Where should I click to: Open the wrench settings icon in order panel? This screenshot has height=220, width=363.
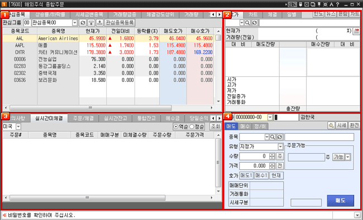coord(331,125)
